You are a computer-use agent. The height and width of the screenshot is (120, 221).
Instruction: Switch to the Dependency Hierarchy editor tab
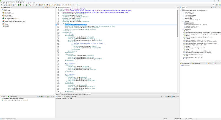pos(73,94)
